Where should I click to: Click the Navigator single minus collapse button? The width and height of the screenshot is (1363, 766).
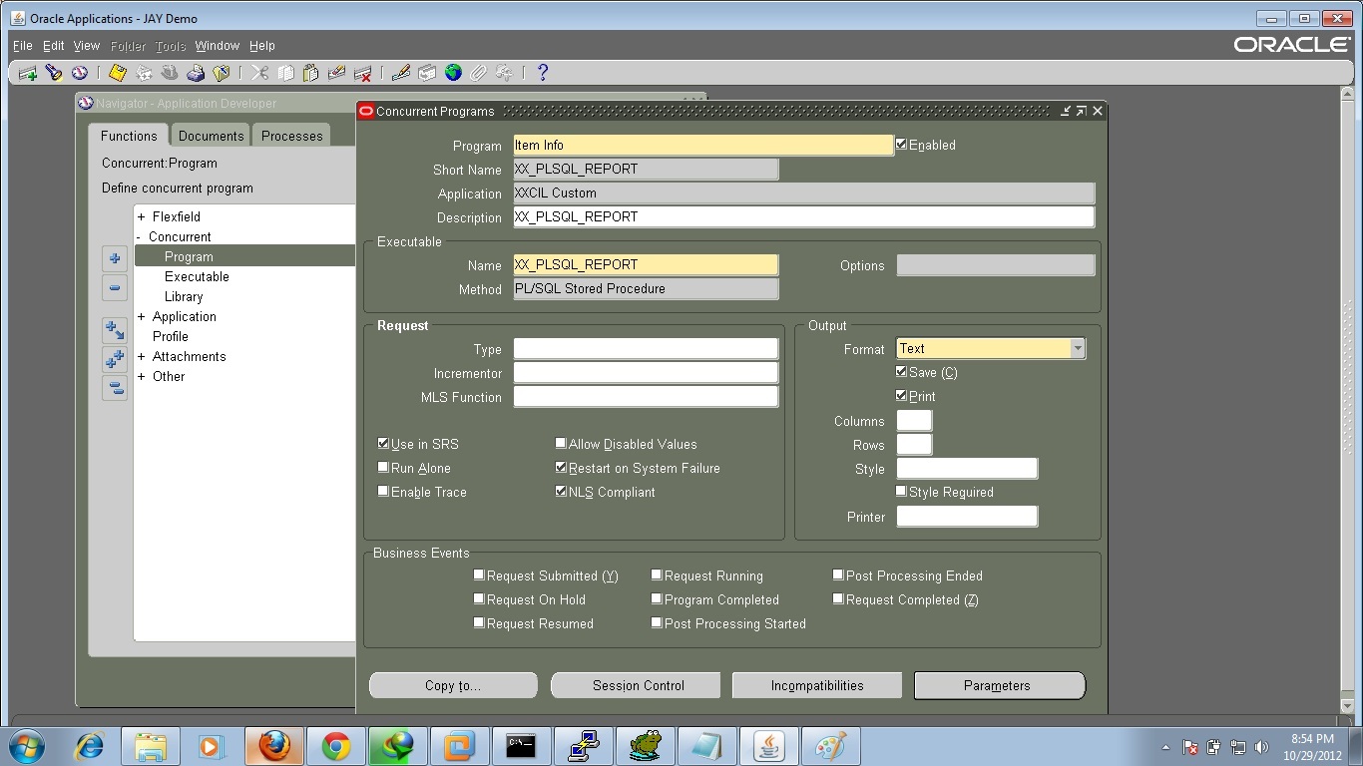(115, 288)
